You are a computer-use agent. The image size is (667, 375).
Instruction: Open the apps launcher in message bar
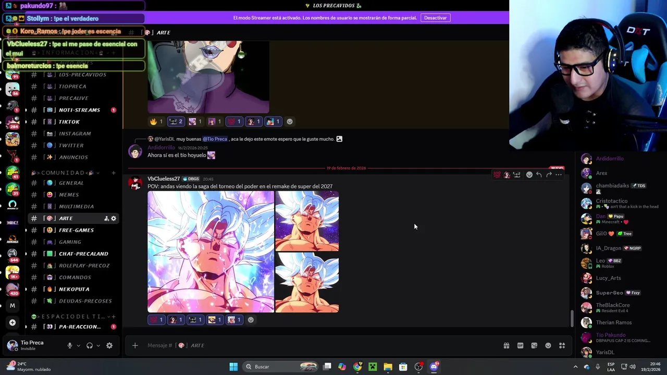562,345
